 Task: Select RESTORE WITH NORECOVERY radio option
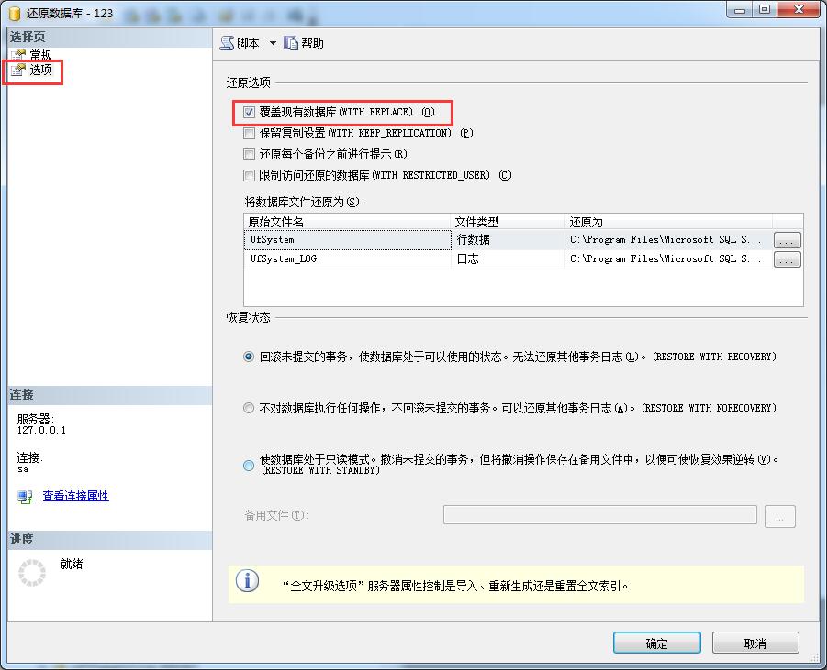click(x=249, y=408)
